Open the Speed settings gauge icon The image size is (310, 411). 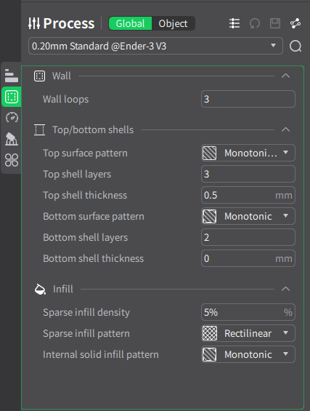pyautogui.click(x=12, y=117)
